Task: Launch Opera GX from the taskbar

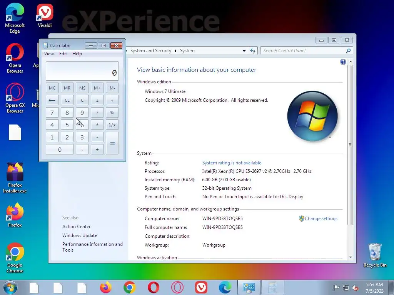Action: coord(177,287)
